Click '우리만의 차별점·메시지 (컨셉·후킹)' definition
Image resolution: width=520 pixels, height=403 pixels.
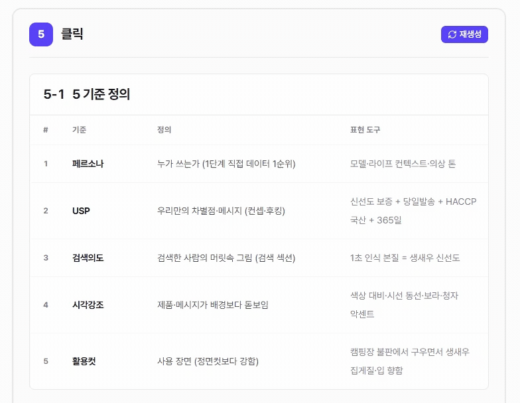[221, 211]
